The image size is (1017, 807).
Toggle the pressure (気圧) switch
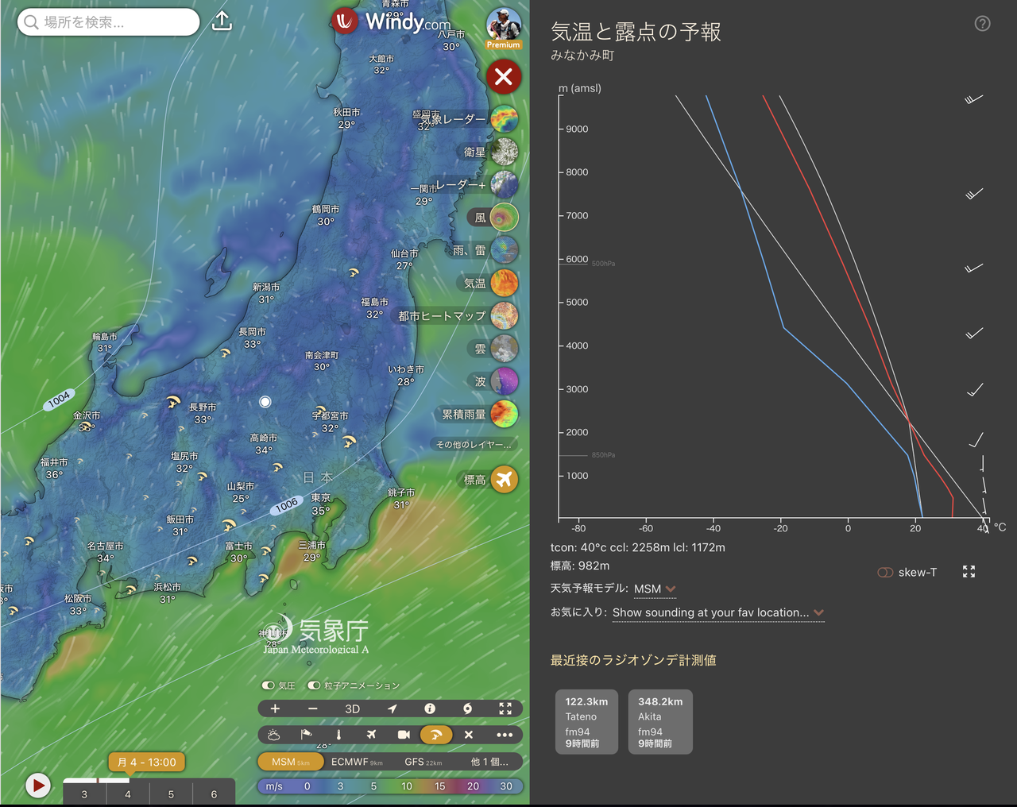pos(269,685)
